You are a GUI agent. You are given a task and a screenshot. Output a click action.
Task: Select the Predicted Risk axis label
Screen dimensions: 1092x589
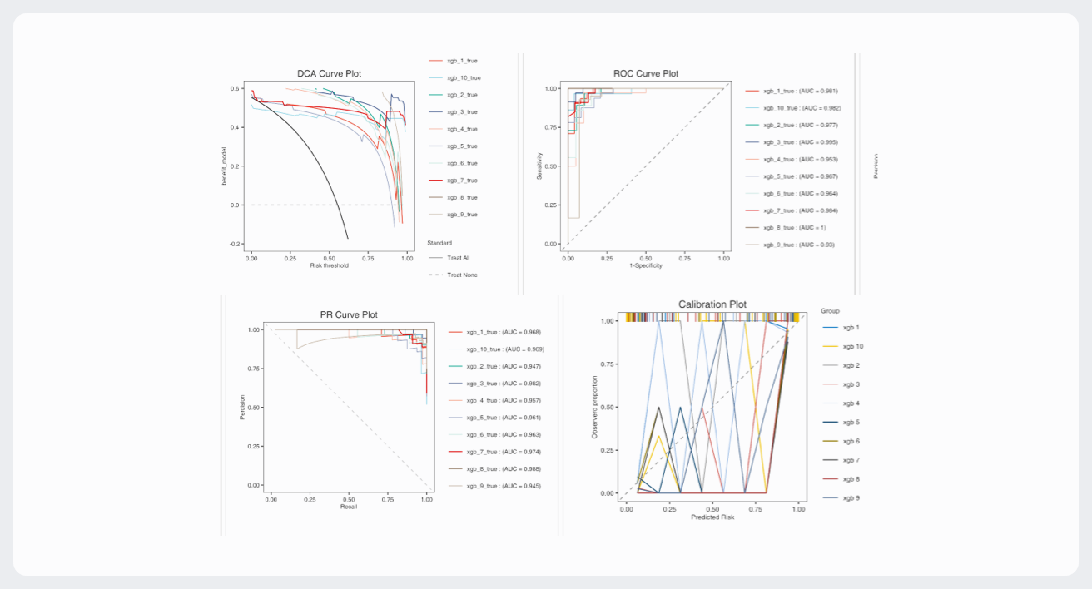click(712, 517)
